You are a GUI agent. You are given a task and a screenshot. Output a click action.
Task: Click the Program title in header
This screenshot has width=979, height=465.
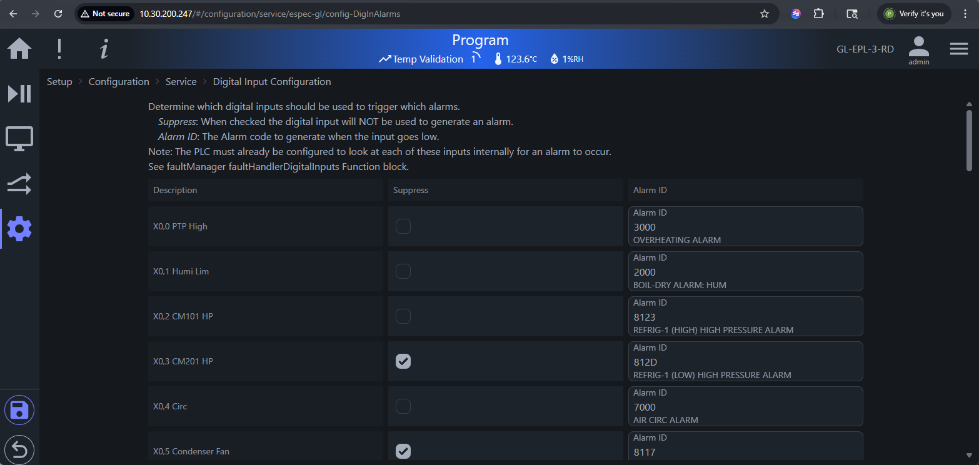click(x=480, y=41)
